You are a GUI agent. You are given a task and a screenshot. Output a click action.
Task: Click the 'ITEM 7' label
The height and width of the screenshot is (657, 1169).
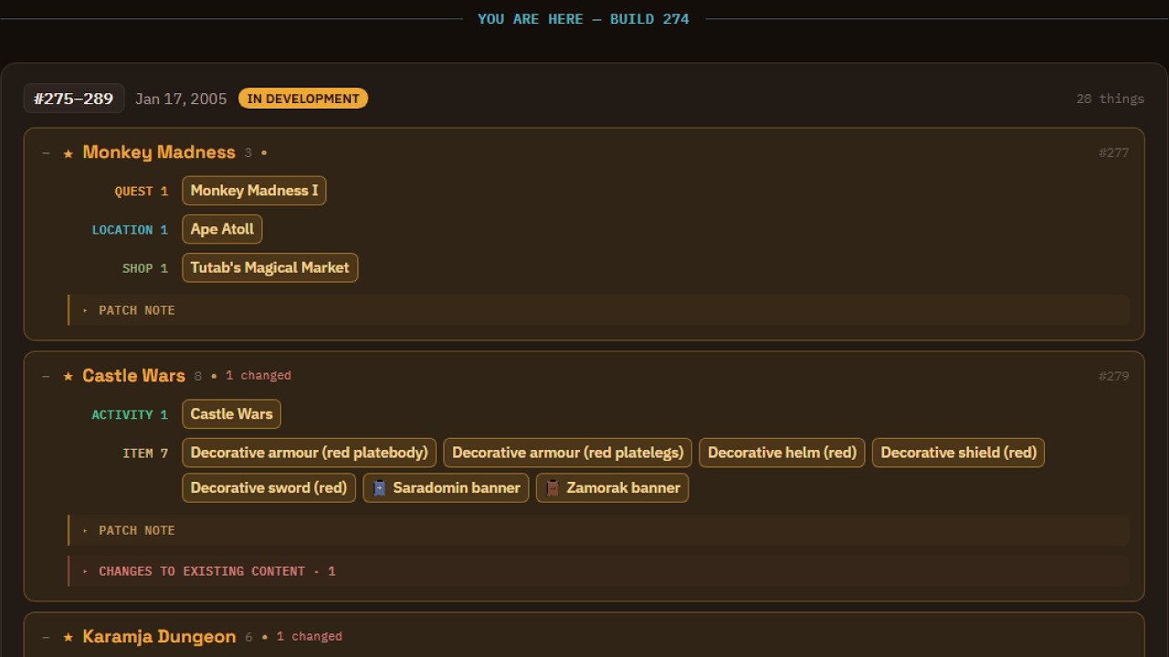145,454
